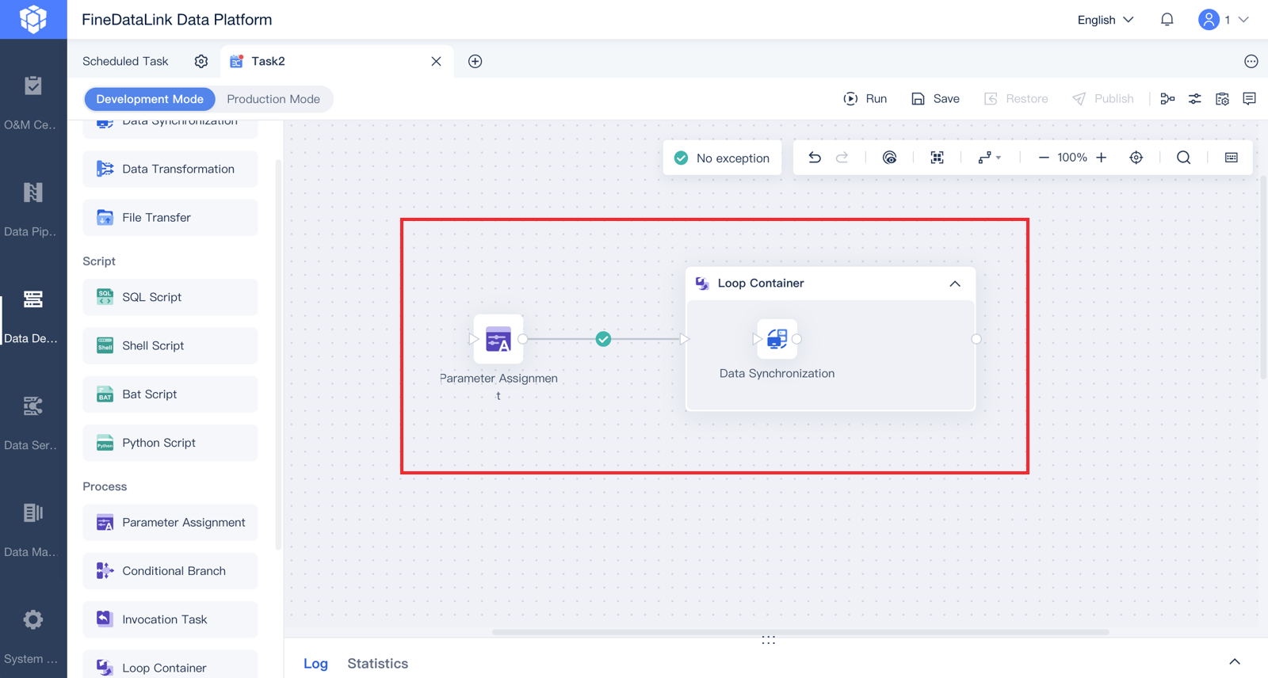Open the user account dropdown
1268x678 pixels.
[x=1224, y=20]
